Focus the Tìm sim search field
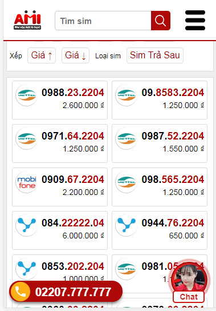Image resolution: width=216 pixels, height=311 pixels. (x=103, y=21)
